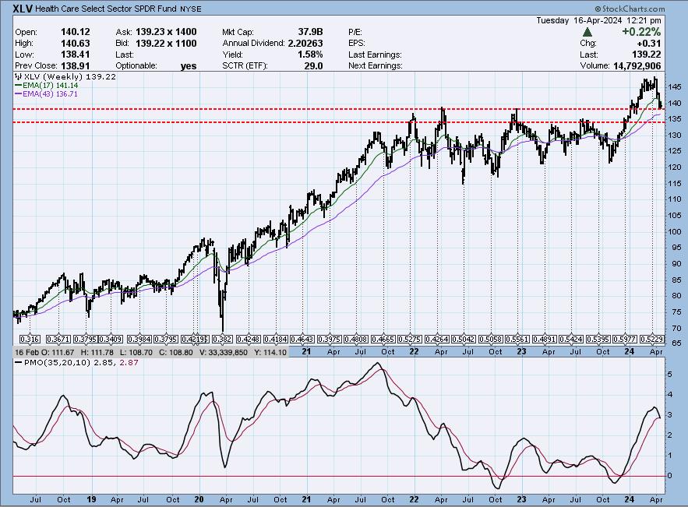Click the Chg value +0.31
The height and width of the screenshot is (507, 688).
pos(648,43)
